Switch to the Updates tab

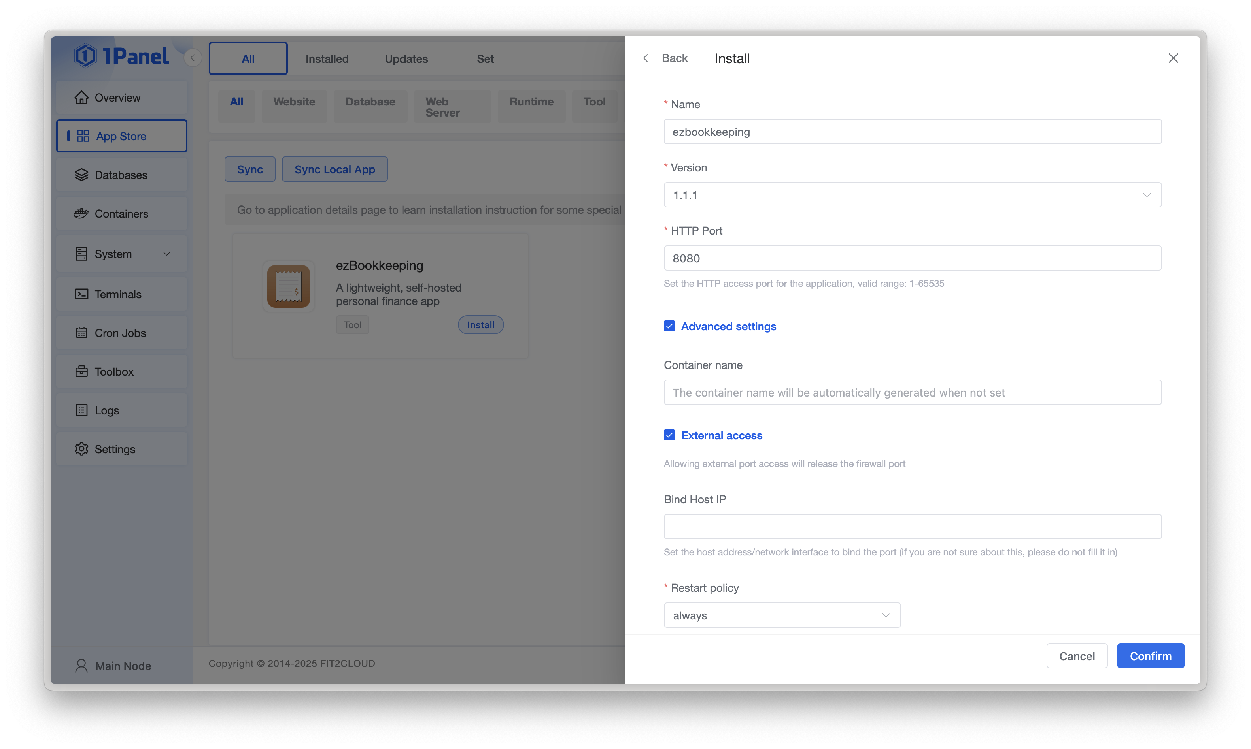(x=406, y=58)
